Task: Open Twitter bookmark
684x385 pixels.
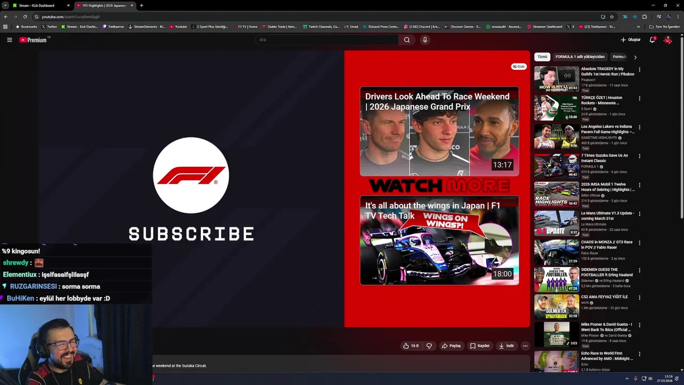Action: (49, 27)
